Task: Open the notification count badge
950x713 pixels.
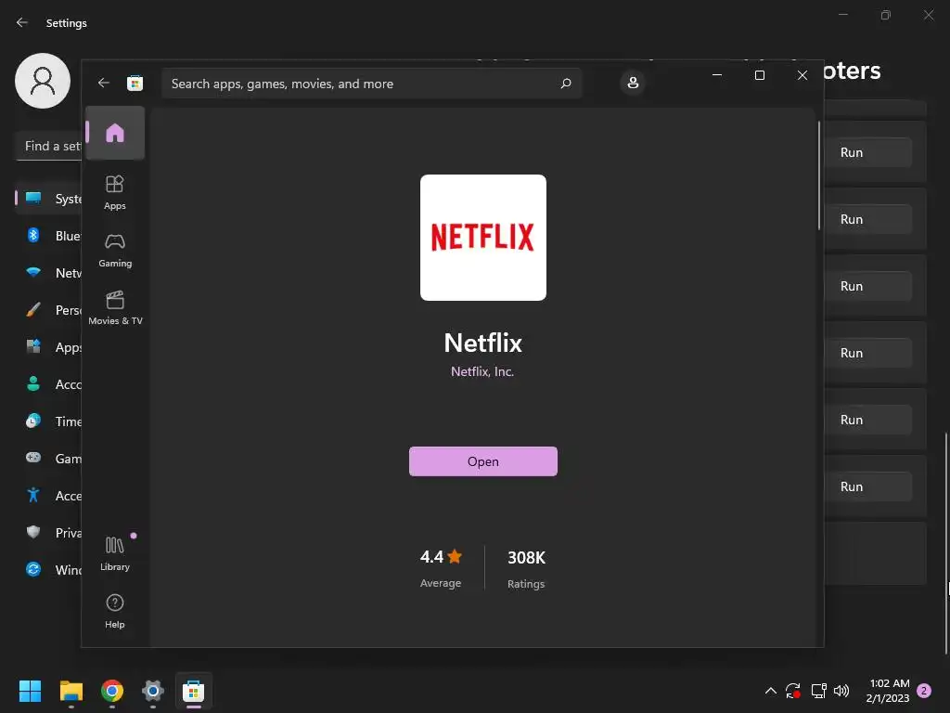Action: click(925, 691)
